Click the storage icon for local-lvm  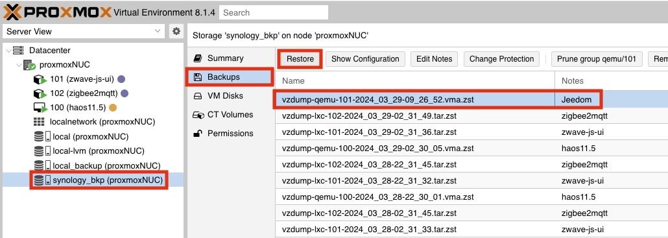[x=42, y=151]
